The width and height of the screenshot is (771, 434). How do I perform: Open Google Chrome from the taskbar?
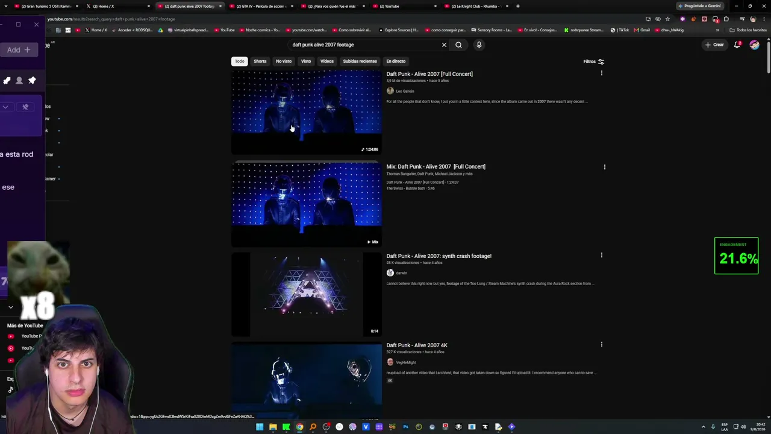pyautogui.click(x=299, y=427)
